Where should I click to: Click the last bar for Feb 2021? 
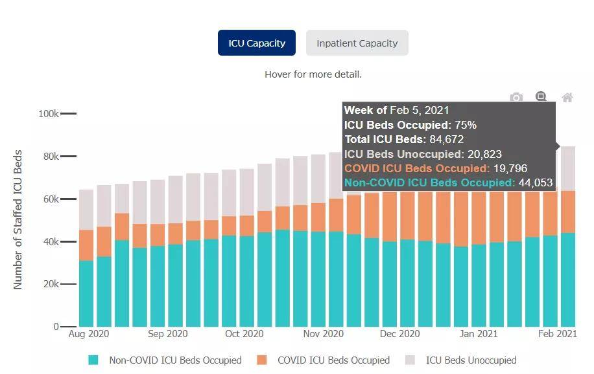click(x=568, y=236)
